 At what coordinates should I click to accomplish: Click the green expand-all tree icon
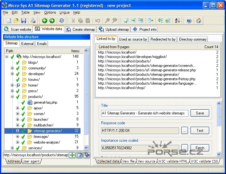(160, 21)
